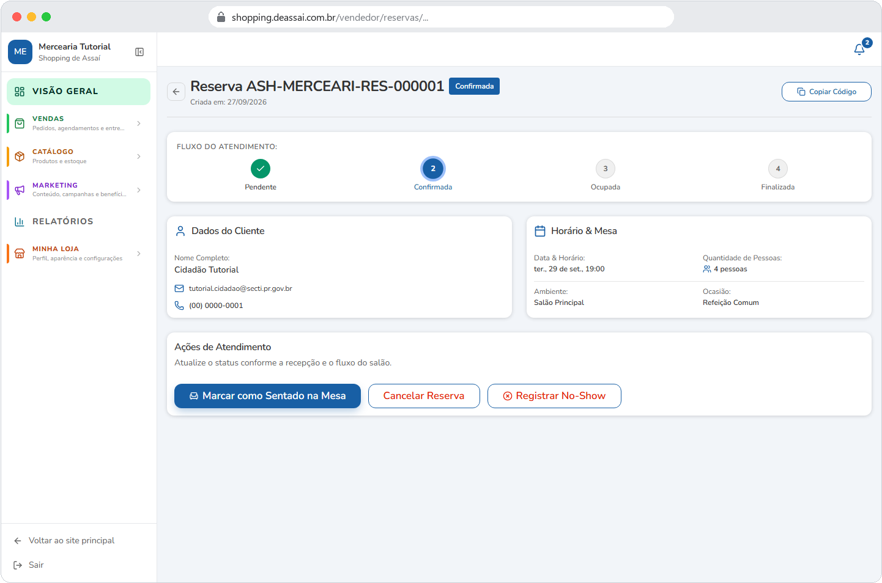
Task: Expand the Vendas menu chevron
Action: click(x=139, y=123)
